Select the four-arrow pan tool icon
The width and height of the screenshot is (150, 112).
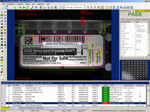(98, 7)
